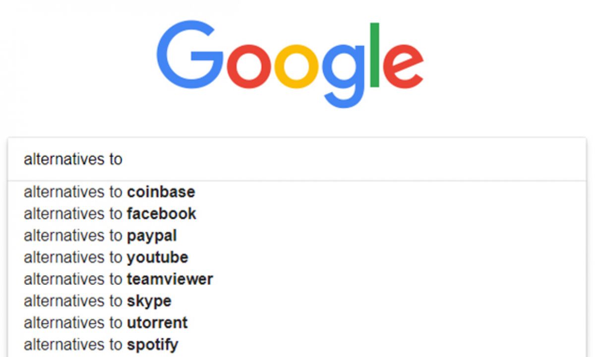Click the bold word "spotify" in the suggestions
Image resolution: width=595 pixels, height=357 pixels.
pyautogui.click(x=152, y=344)
